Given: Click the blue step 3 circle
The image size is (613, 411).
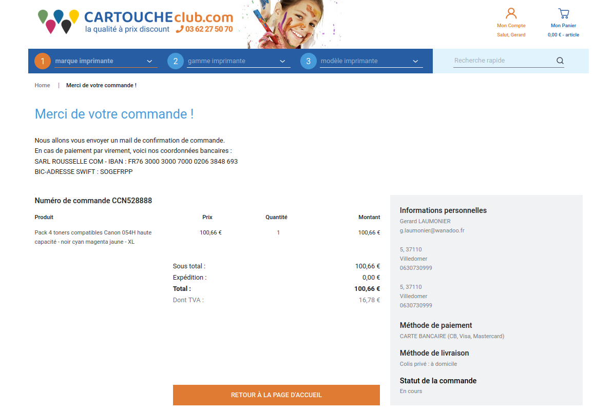Looking at the screenshot, I should [308, 61].
